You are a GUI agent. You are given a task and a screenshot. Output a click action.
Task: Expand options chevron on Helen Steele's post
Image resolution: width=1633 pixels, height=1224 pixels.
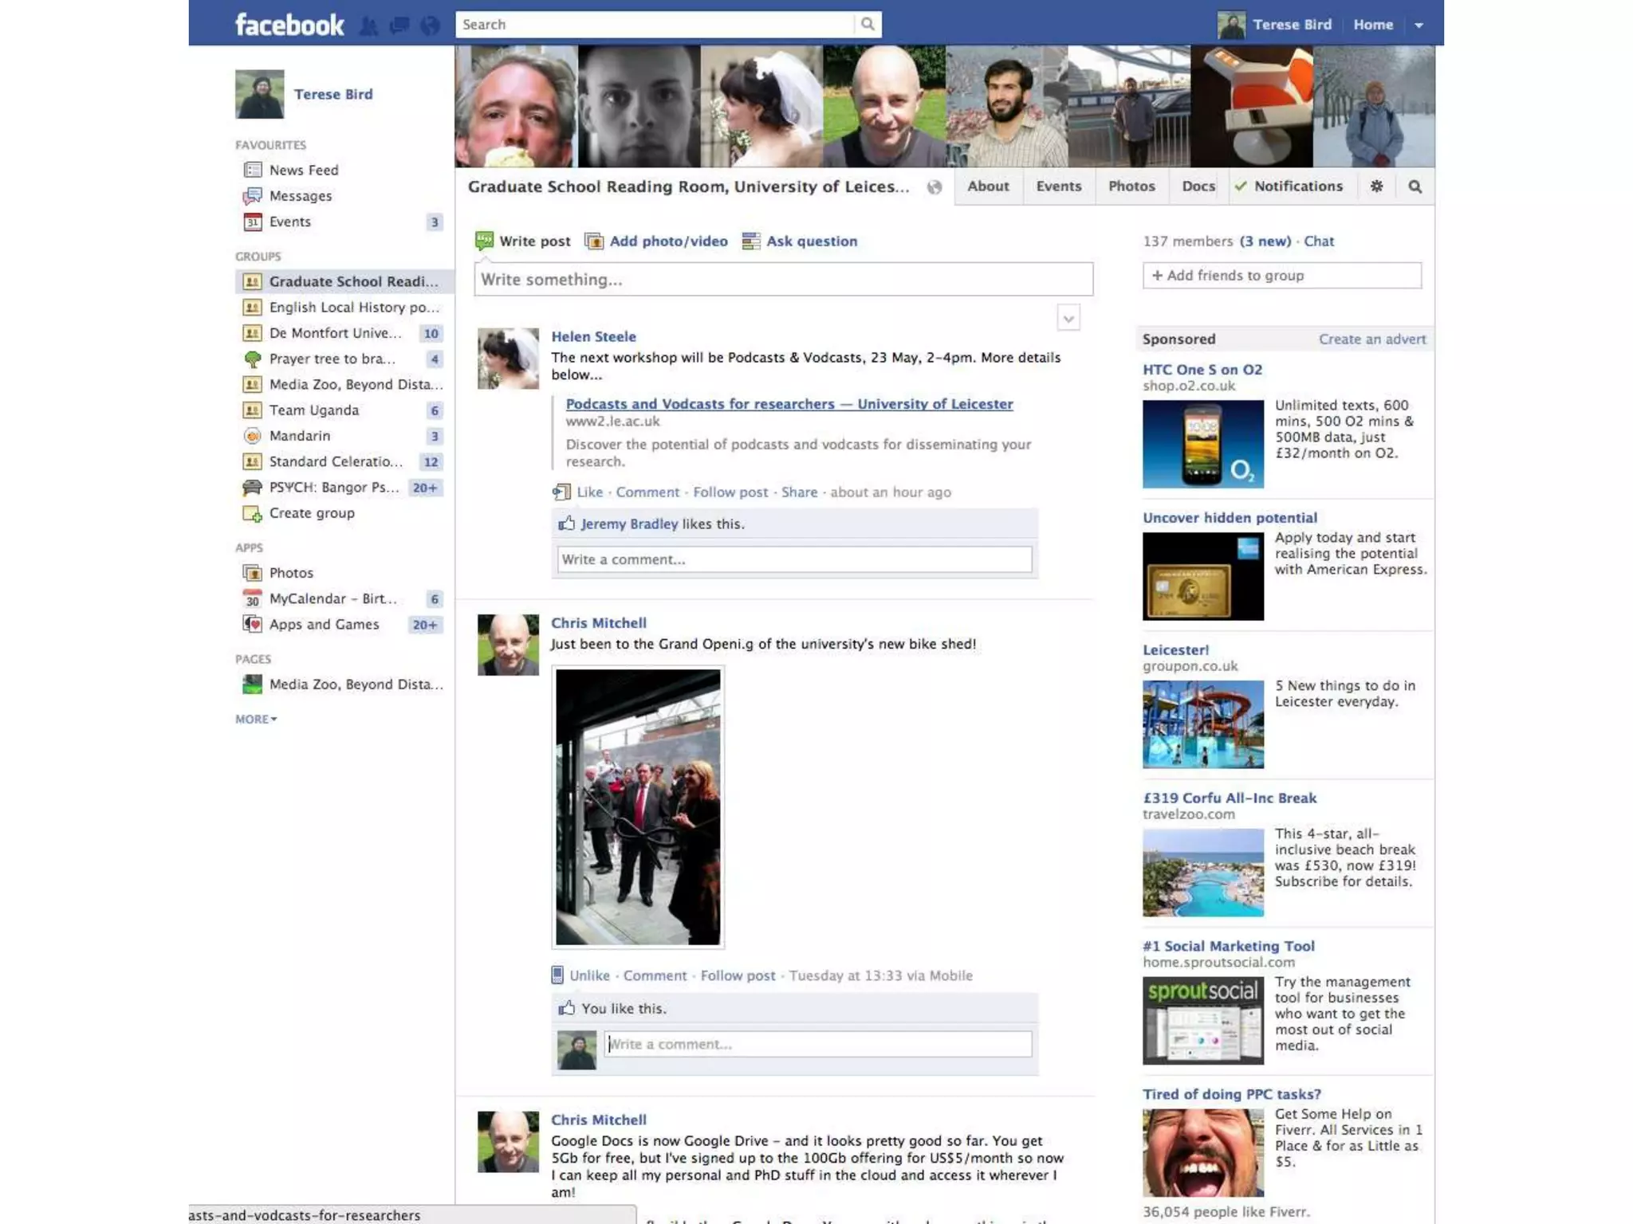pyautogui.click(x=1068, y=319)
